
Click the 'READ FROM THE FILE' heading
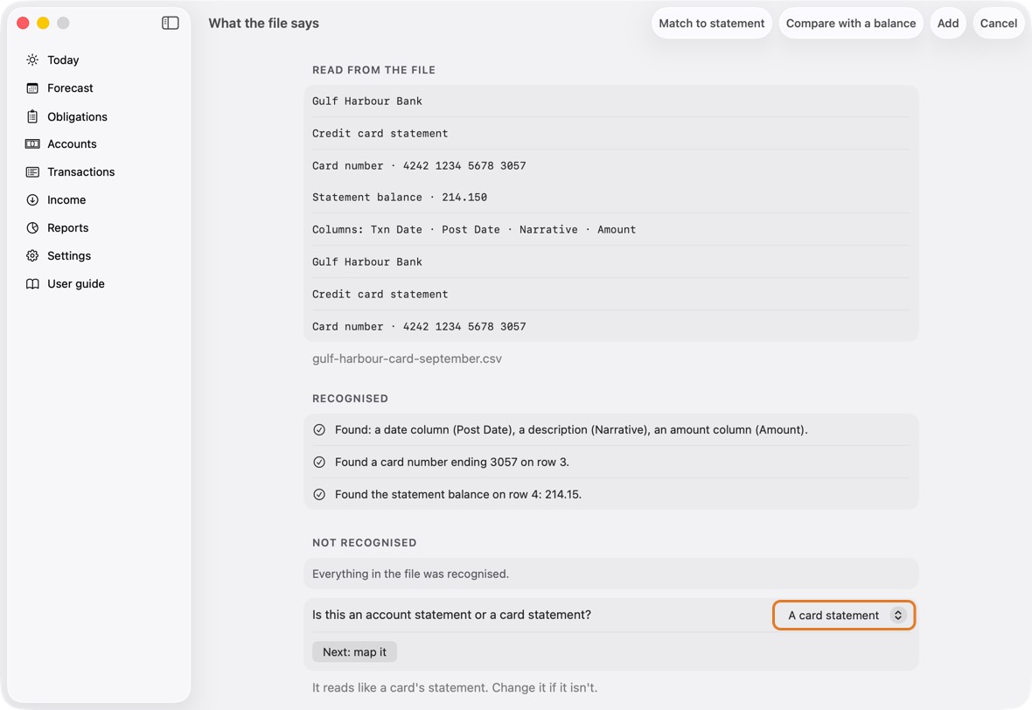373,70
